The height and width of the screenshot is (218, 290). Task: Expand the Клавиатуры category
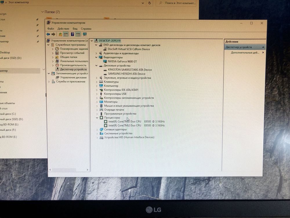pos(97,82)
